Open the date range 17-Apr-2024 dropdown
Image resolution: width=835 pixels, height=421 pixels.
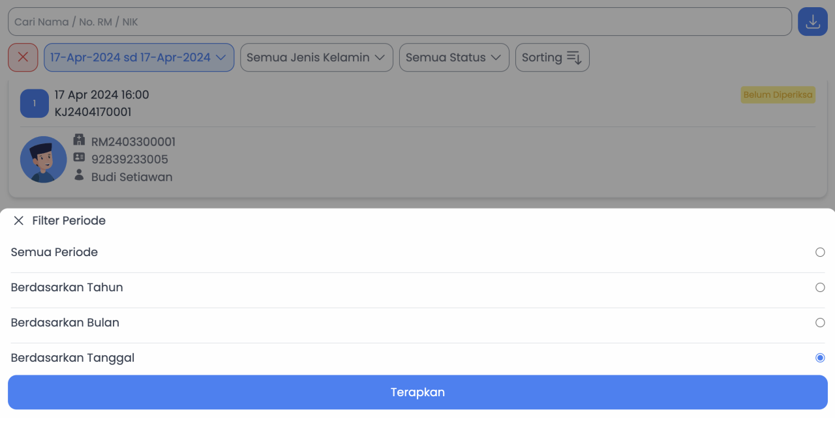click(x=138, y=57)
